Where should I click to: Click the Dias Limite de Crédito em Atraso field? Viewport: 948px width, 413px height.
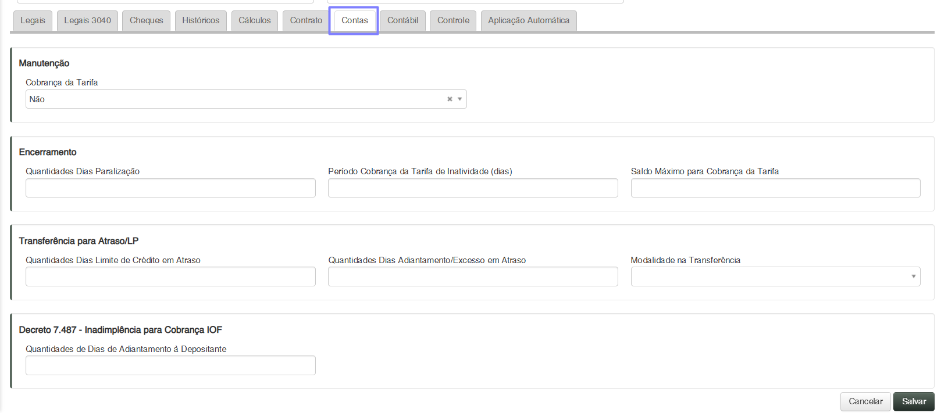pos(170,276)
